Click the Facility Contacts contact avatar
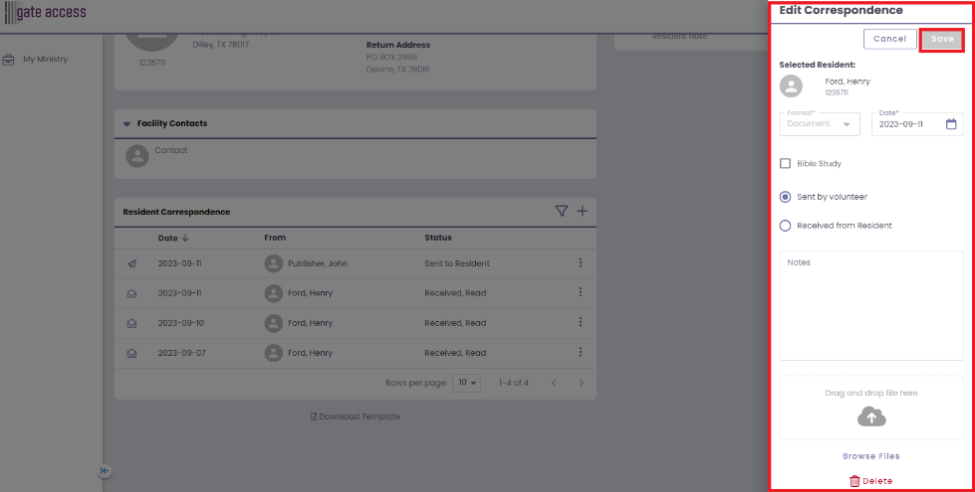Screen dimensions: 975x492 (x=136, y=156)
